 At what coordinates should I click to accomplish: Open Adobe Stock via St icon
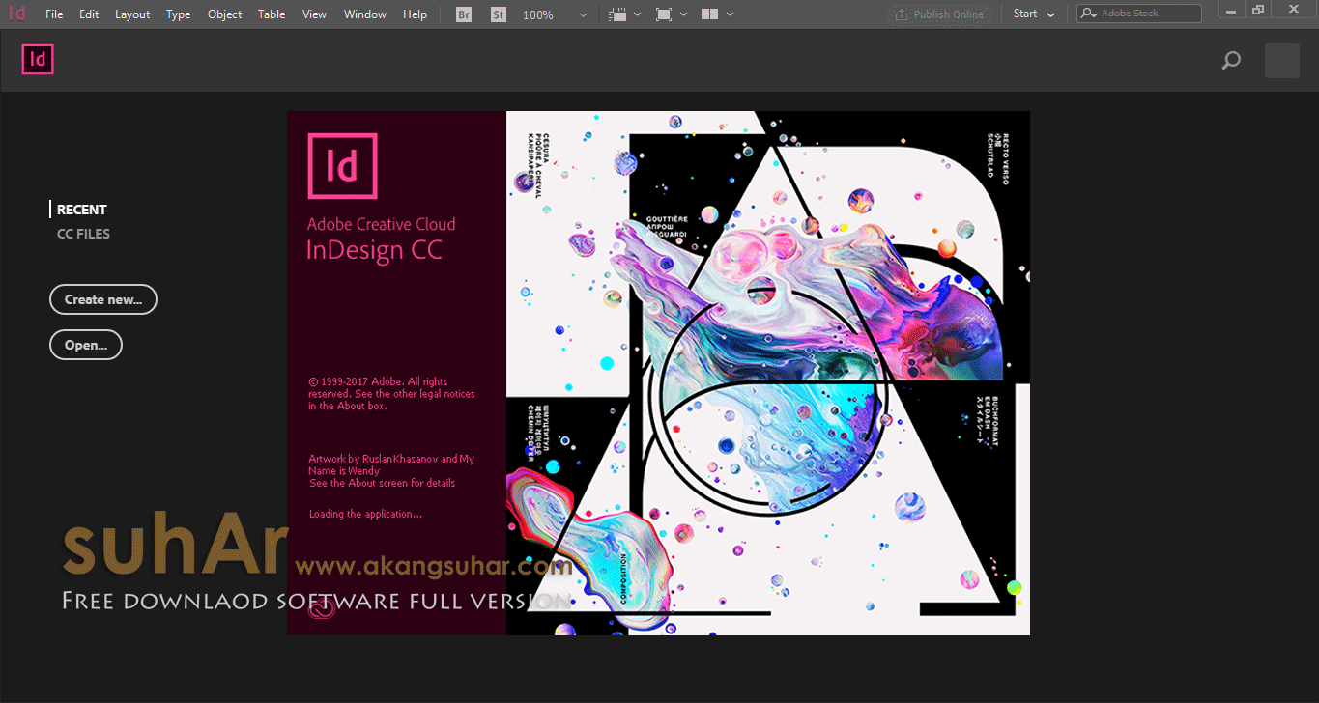pos(499,14)
